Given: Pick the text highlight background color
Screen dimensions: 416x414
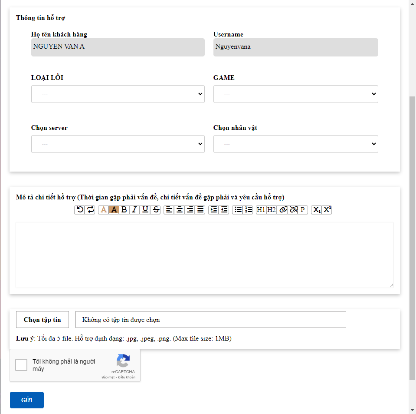Looking at the screenshot, I should pyautogui.click(x=114, y=210).
